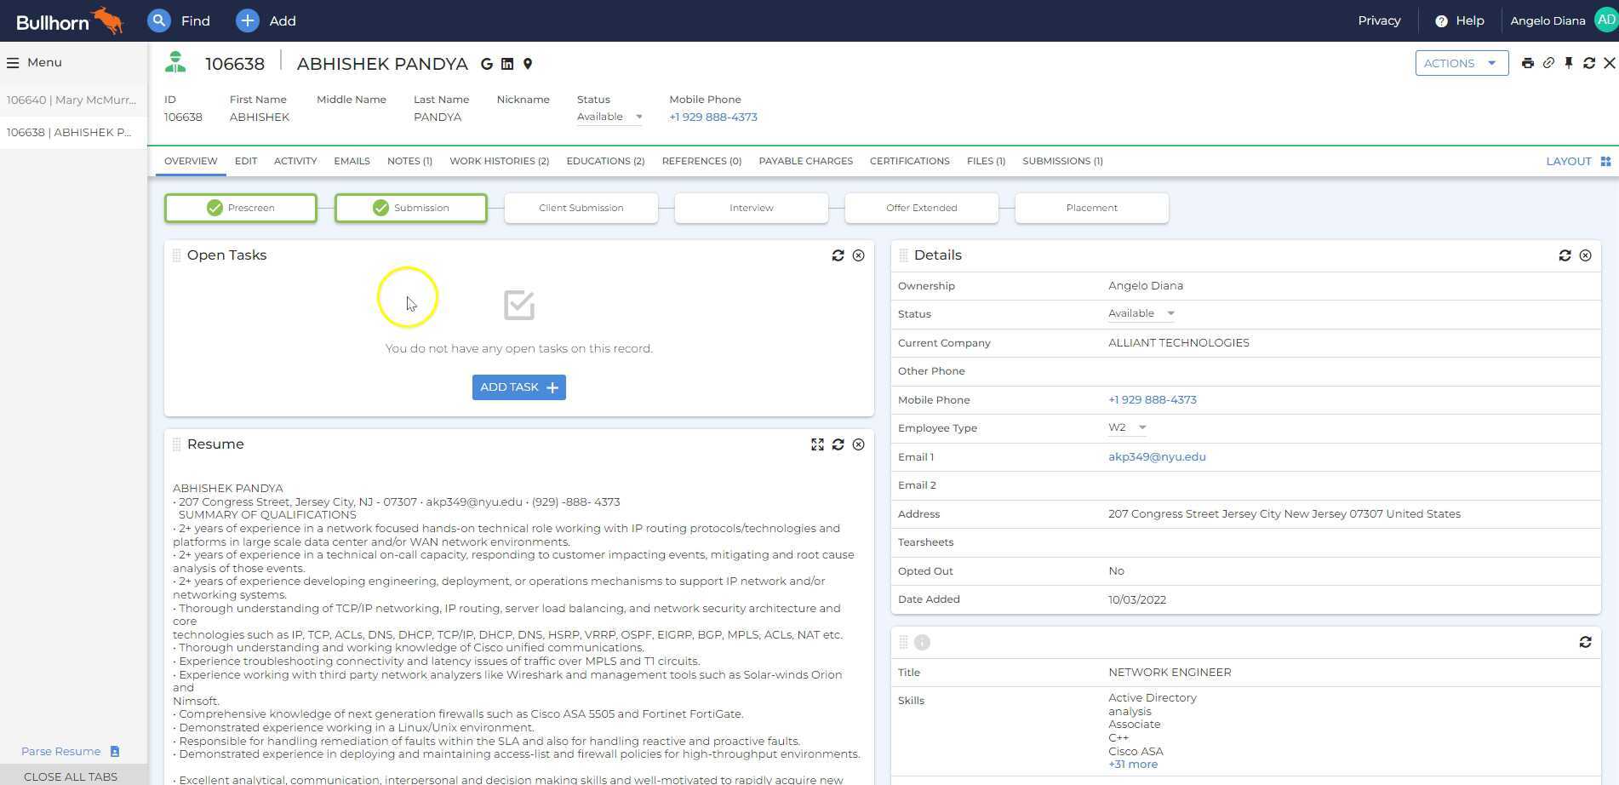Click the map location pin icon
This screenshot has width=1619, height=785.
pyautogui.click(x=528, y=64)
